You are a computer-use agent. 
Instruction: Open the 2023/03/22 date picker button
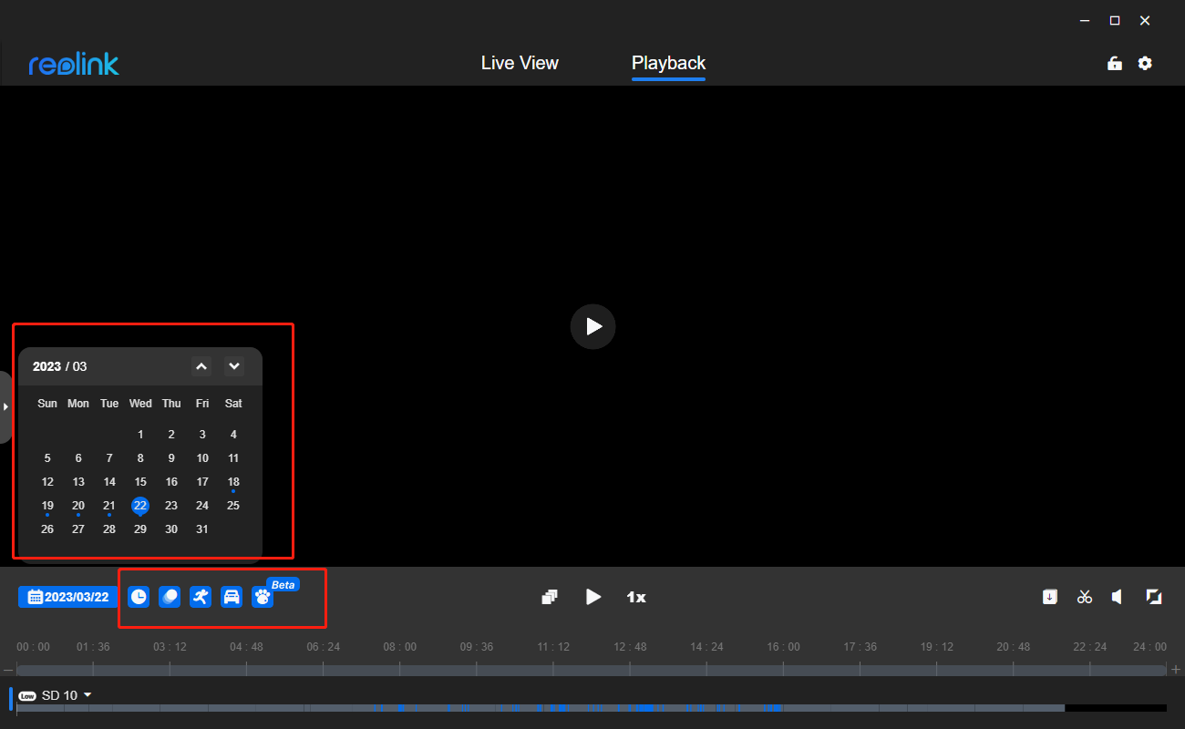pos(68,597)
